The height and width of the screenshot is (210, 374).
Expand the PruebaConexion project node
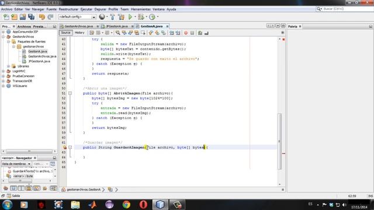tap(4, 76)
